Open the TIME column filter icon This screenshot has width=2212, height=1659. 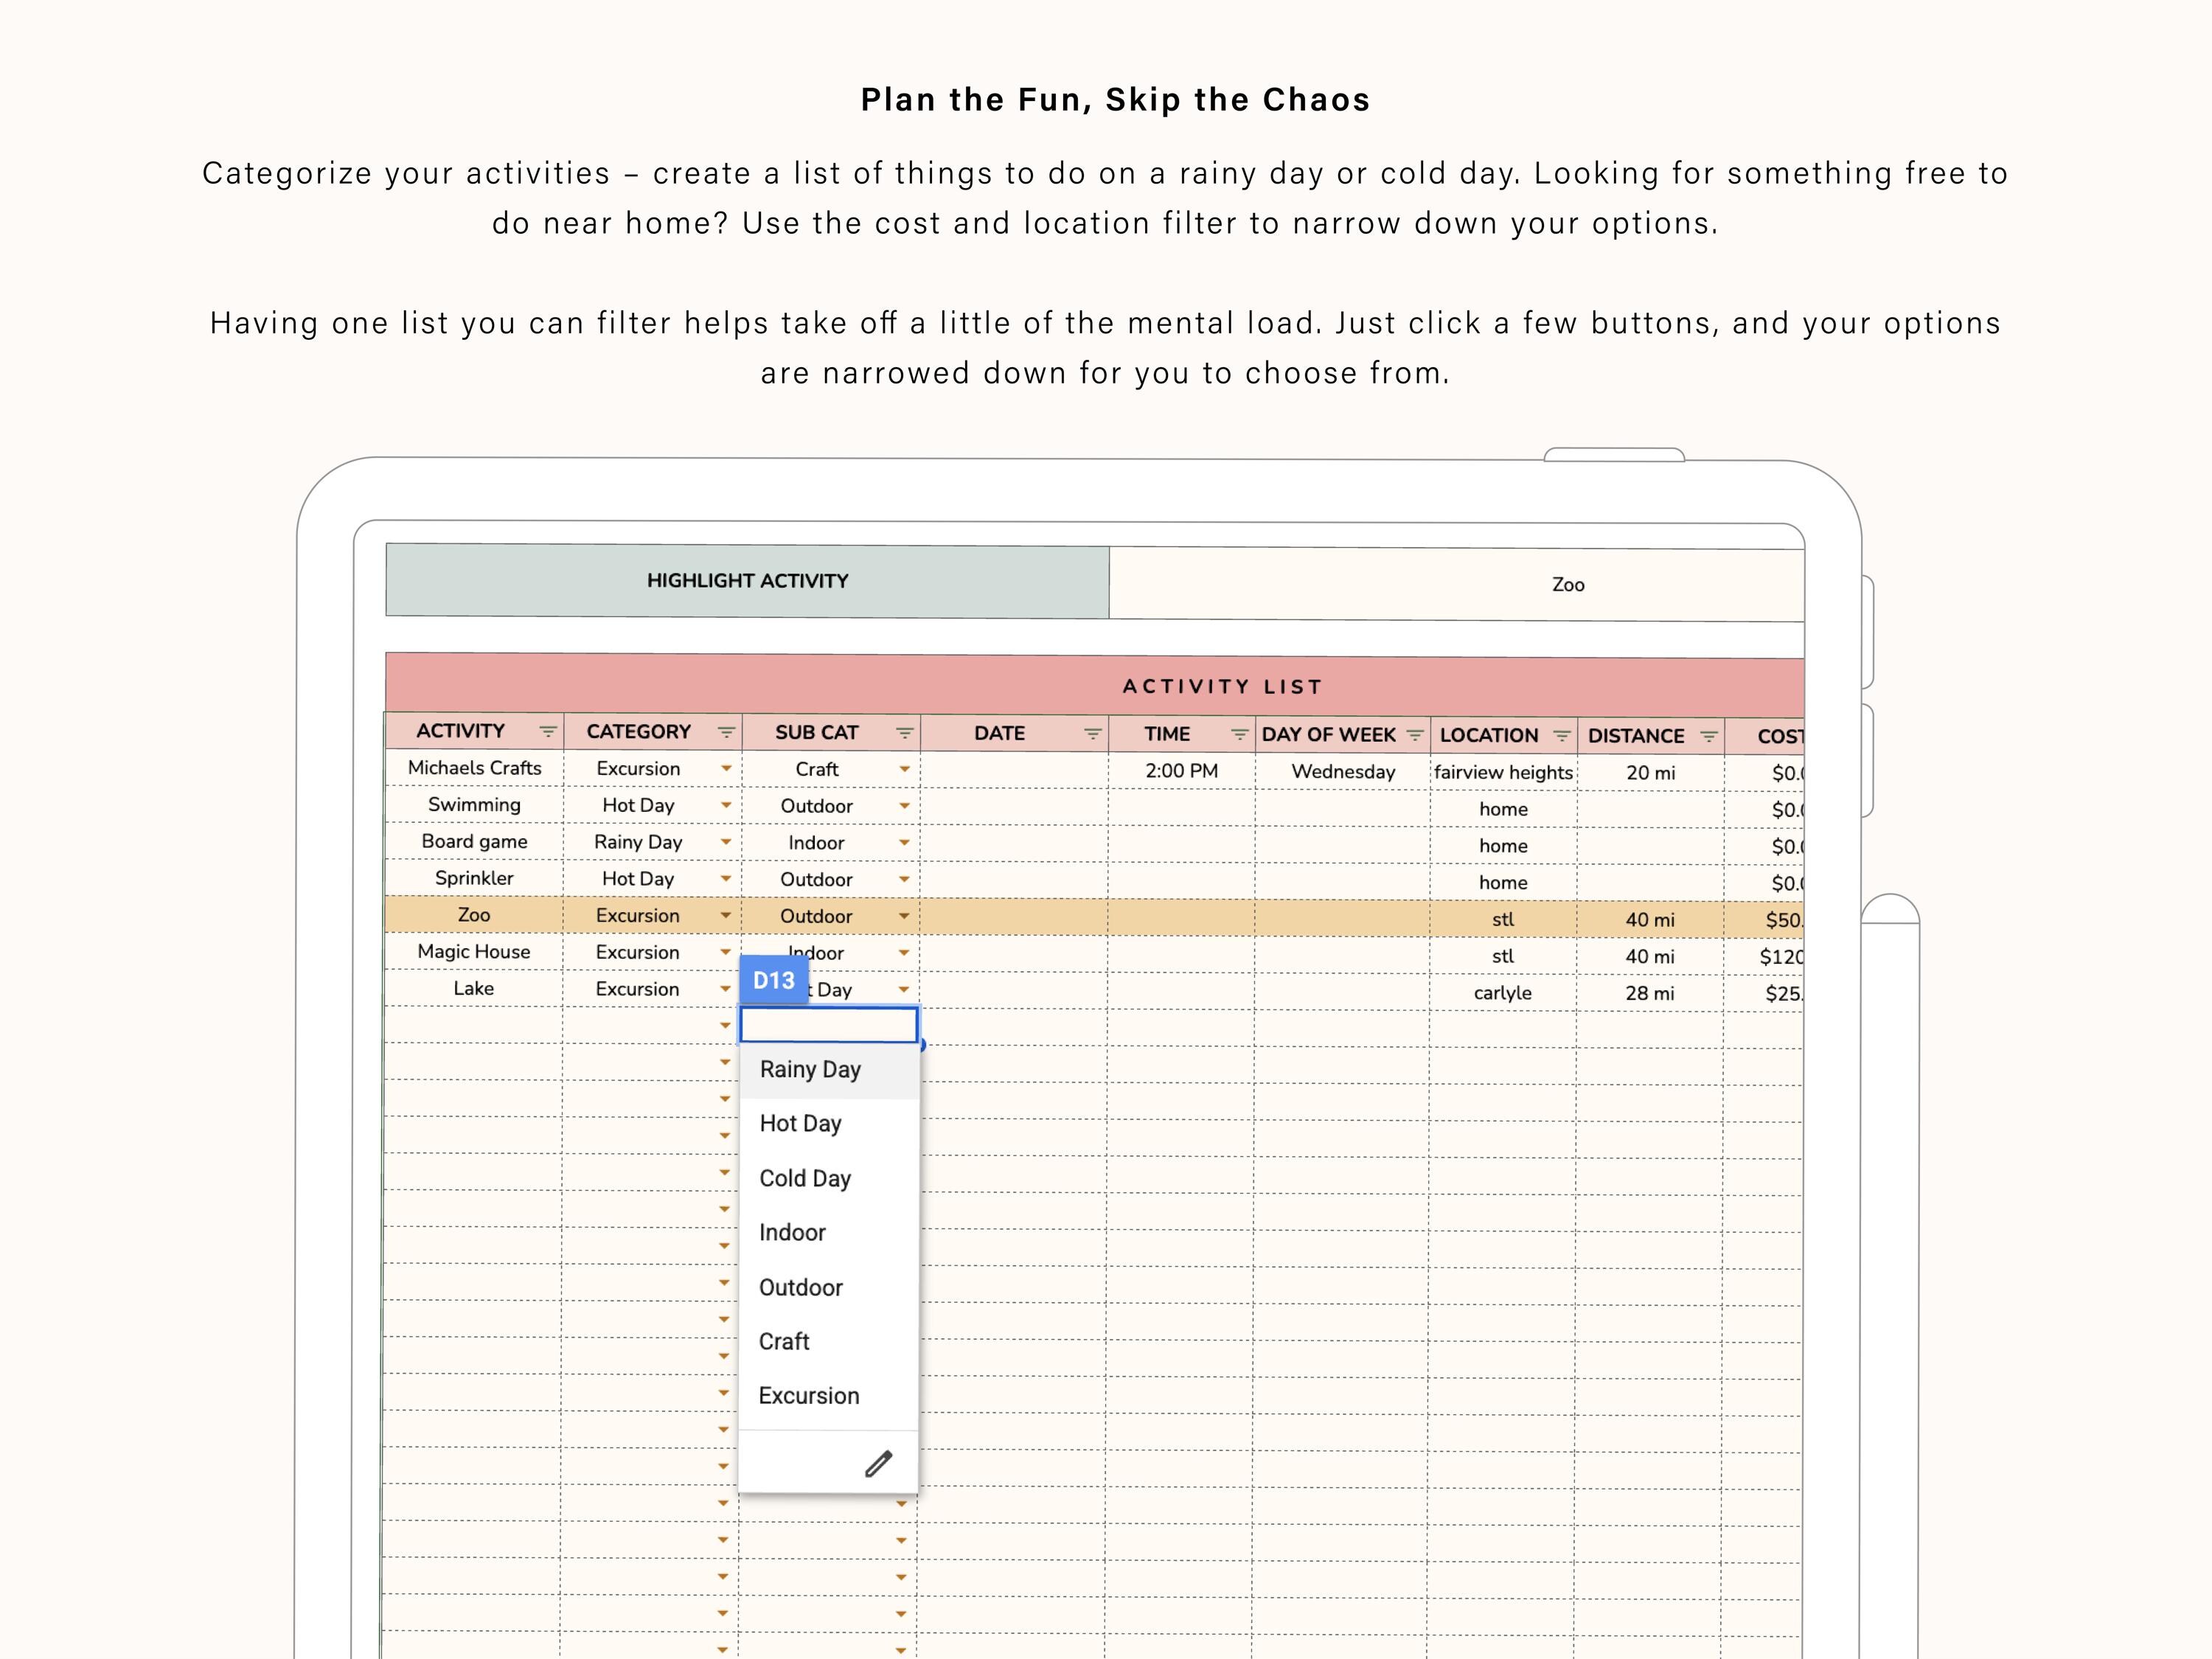click(x=1239, y=736)
